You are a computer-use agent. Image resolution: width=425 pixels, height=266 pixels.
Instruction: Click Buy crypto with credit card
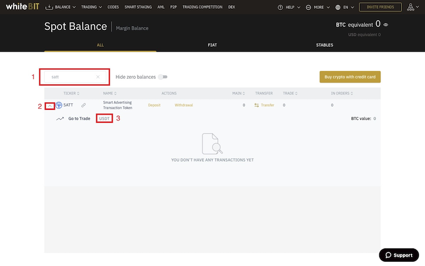click(x=350, y=77)
